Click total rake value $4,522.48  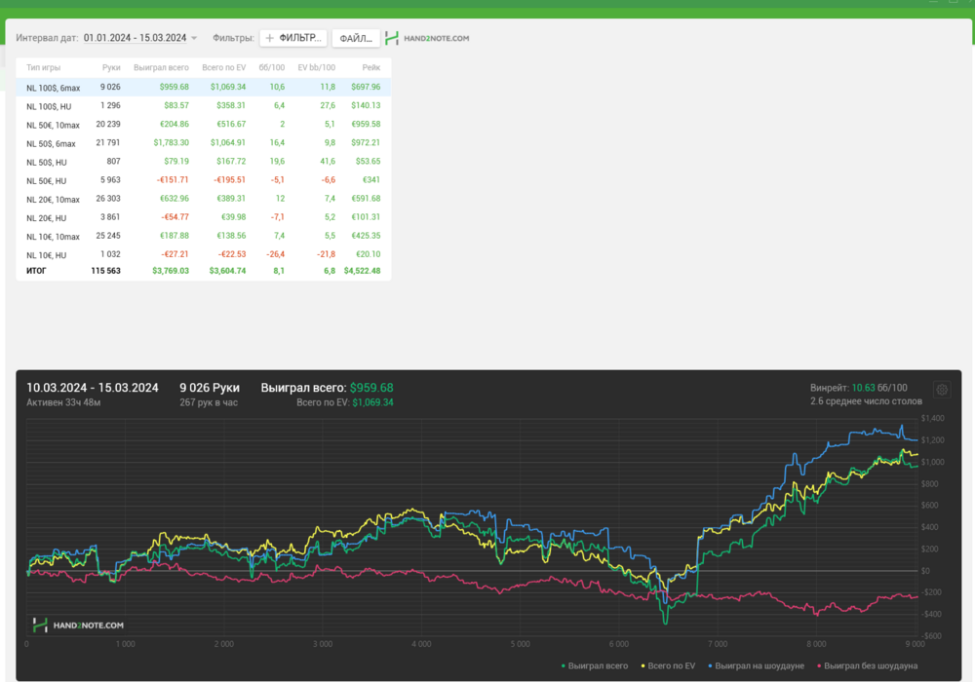coord(362,271)
